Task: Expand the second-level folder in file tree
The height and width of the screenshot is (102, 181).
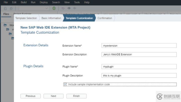Action: pyautogui.click(x=8, y=29)
